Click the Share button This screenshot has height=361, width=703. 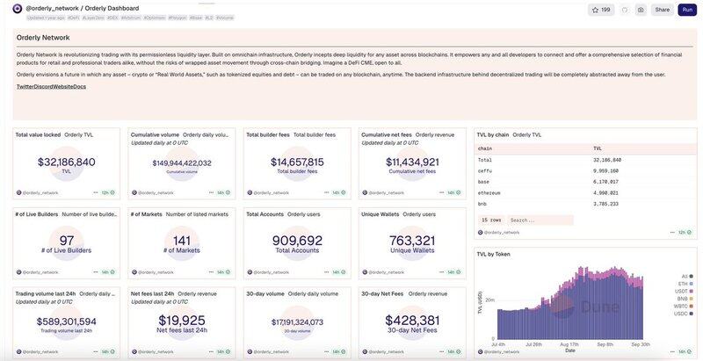coord(662,10)
